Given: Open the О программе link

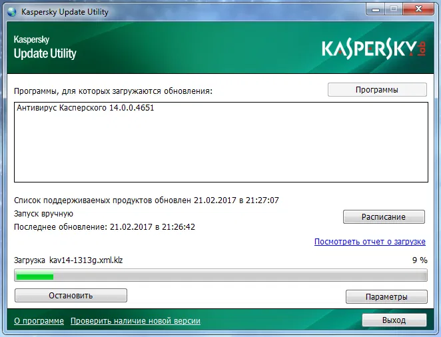Looking at the screenshot, I should point(39,321).
